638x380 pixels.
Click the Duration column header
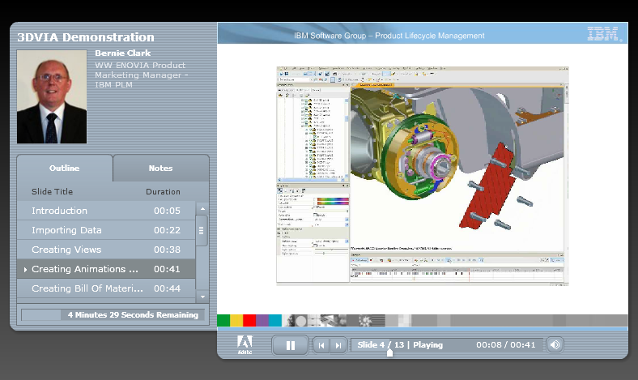(163, 191)
